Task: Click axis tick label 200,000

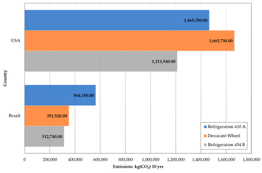Action: point(50,160)
